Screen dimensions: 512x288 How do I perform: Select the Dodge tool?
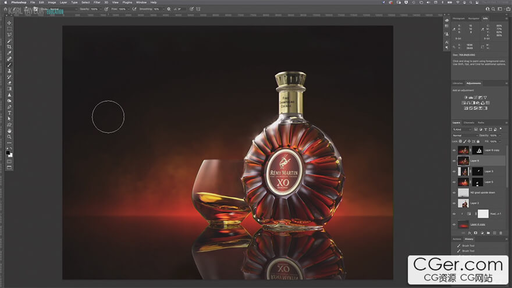point(9,101)
